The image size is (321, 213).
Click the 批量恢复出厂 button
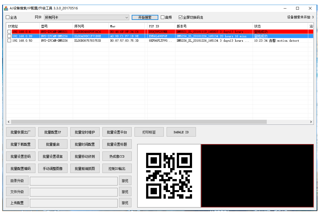pyautogui.click(x=21, y=132)
